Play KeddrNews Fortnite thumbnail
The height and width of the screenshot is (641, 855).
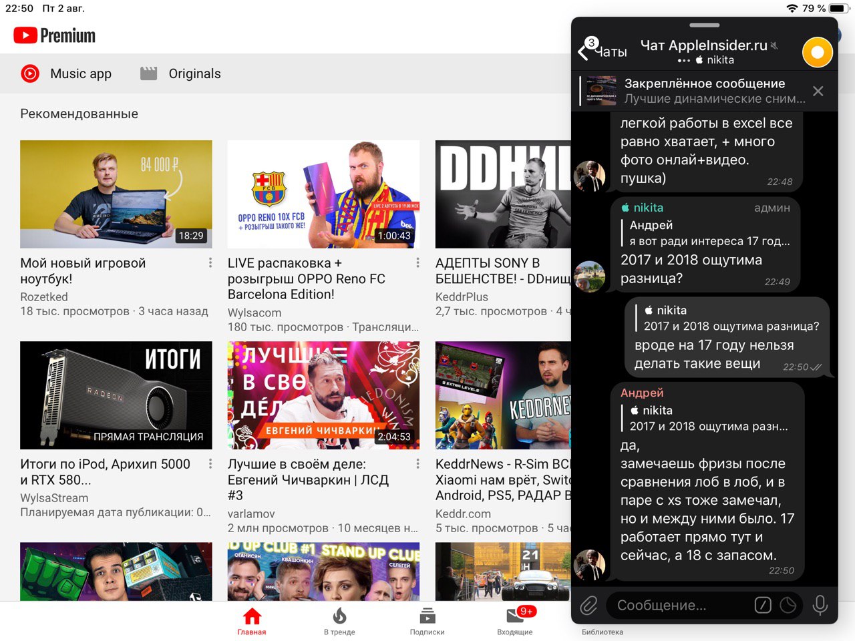tap(503, 395)
